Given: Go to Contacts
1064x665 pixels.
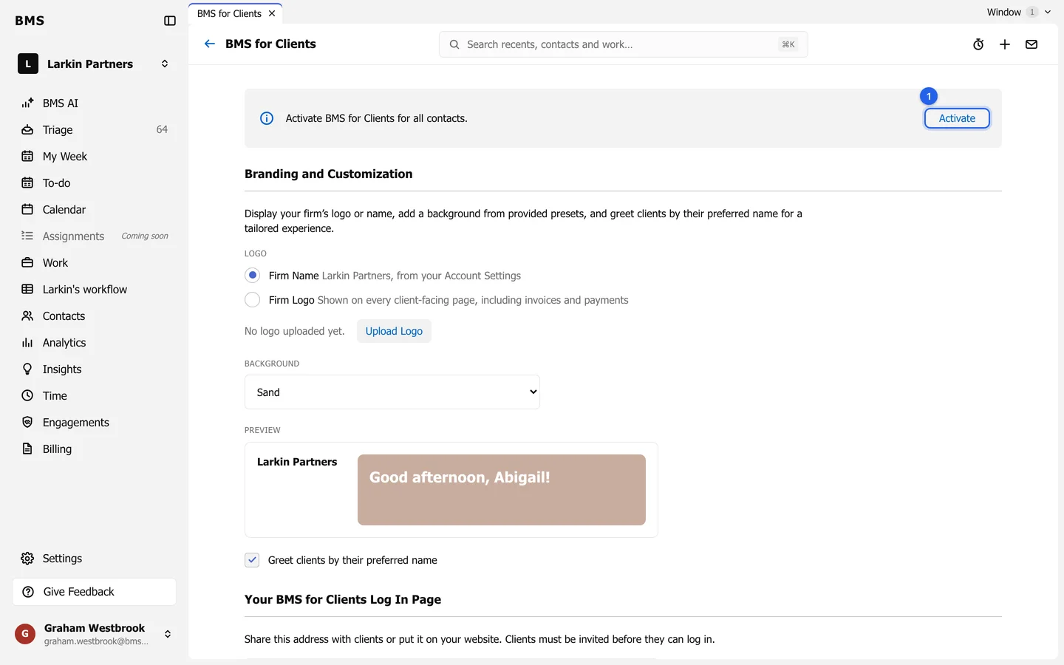Looking at the screenshot, I should click(95, 316).
